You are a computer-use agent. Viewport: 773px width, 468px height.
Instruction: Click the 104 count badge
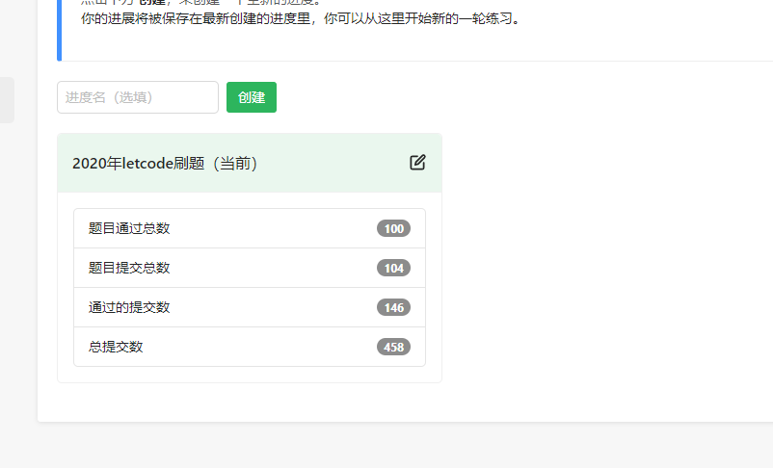393,268
